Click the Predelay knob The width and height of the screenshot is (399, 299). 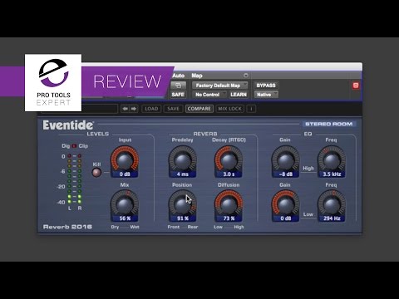(183, 159)
